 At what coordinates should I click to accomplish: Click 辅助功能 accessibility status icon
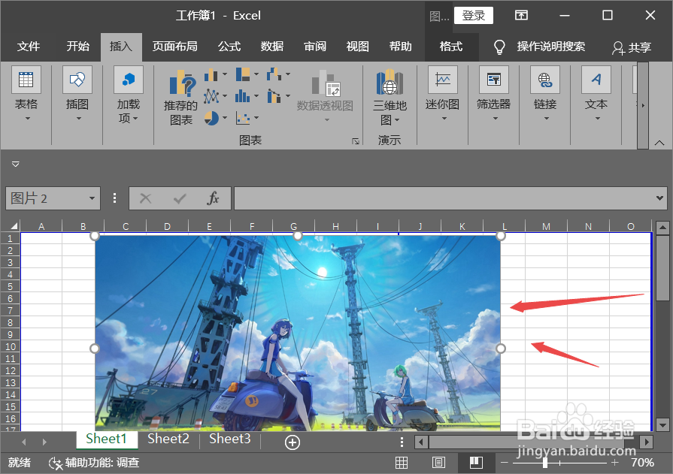[56, 463]
